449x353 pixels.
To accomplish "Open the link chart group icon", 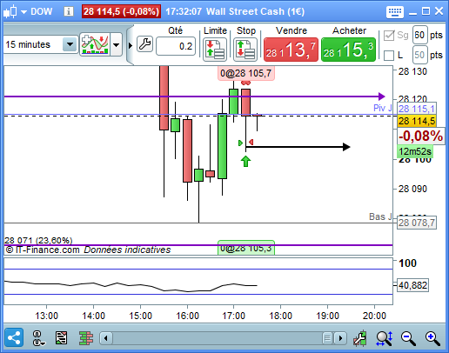I will (x=38, y=338).
